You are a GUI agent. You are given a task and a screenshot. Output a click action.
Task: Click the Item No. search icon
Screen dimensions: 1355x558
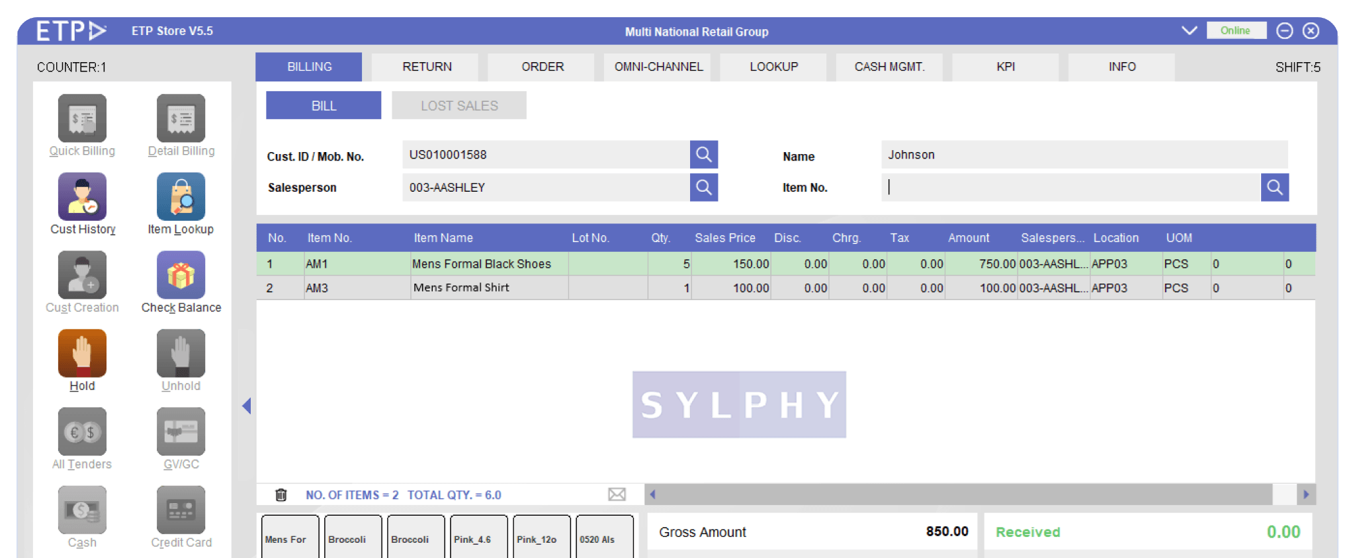click(x=1274, y=188)
